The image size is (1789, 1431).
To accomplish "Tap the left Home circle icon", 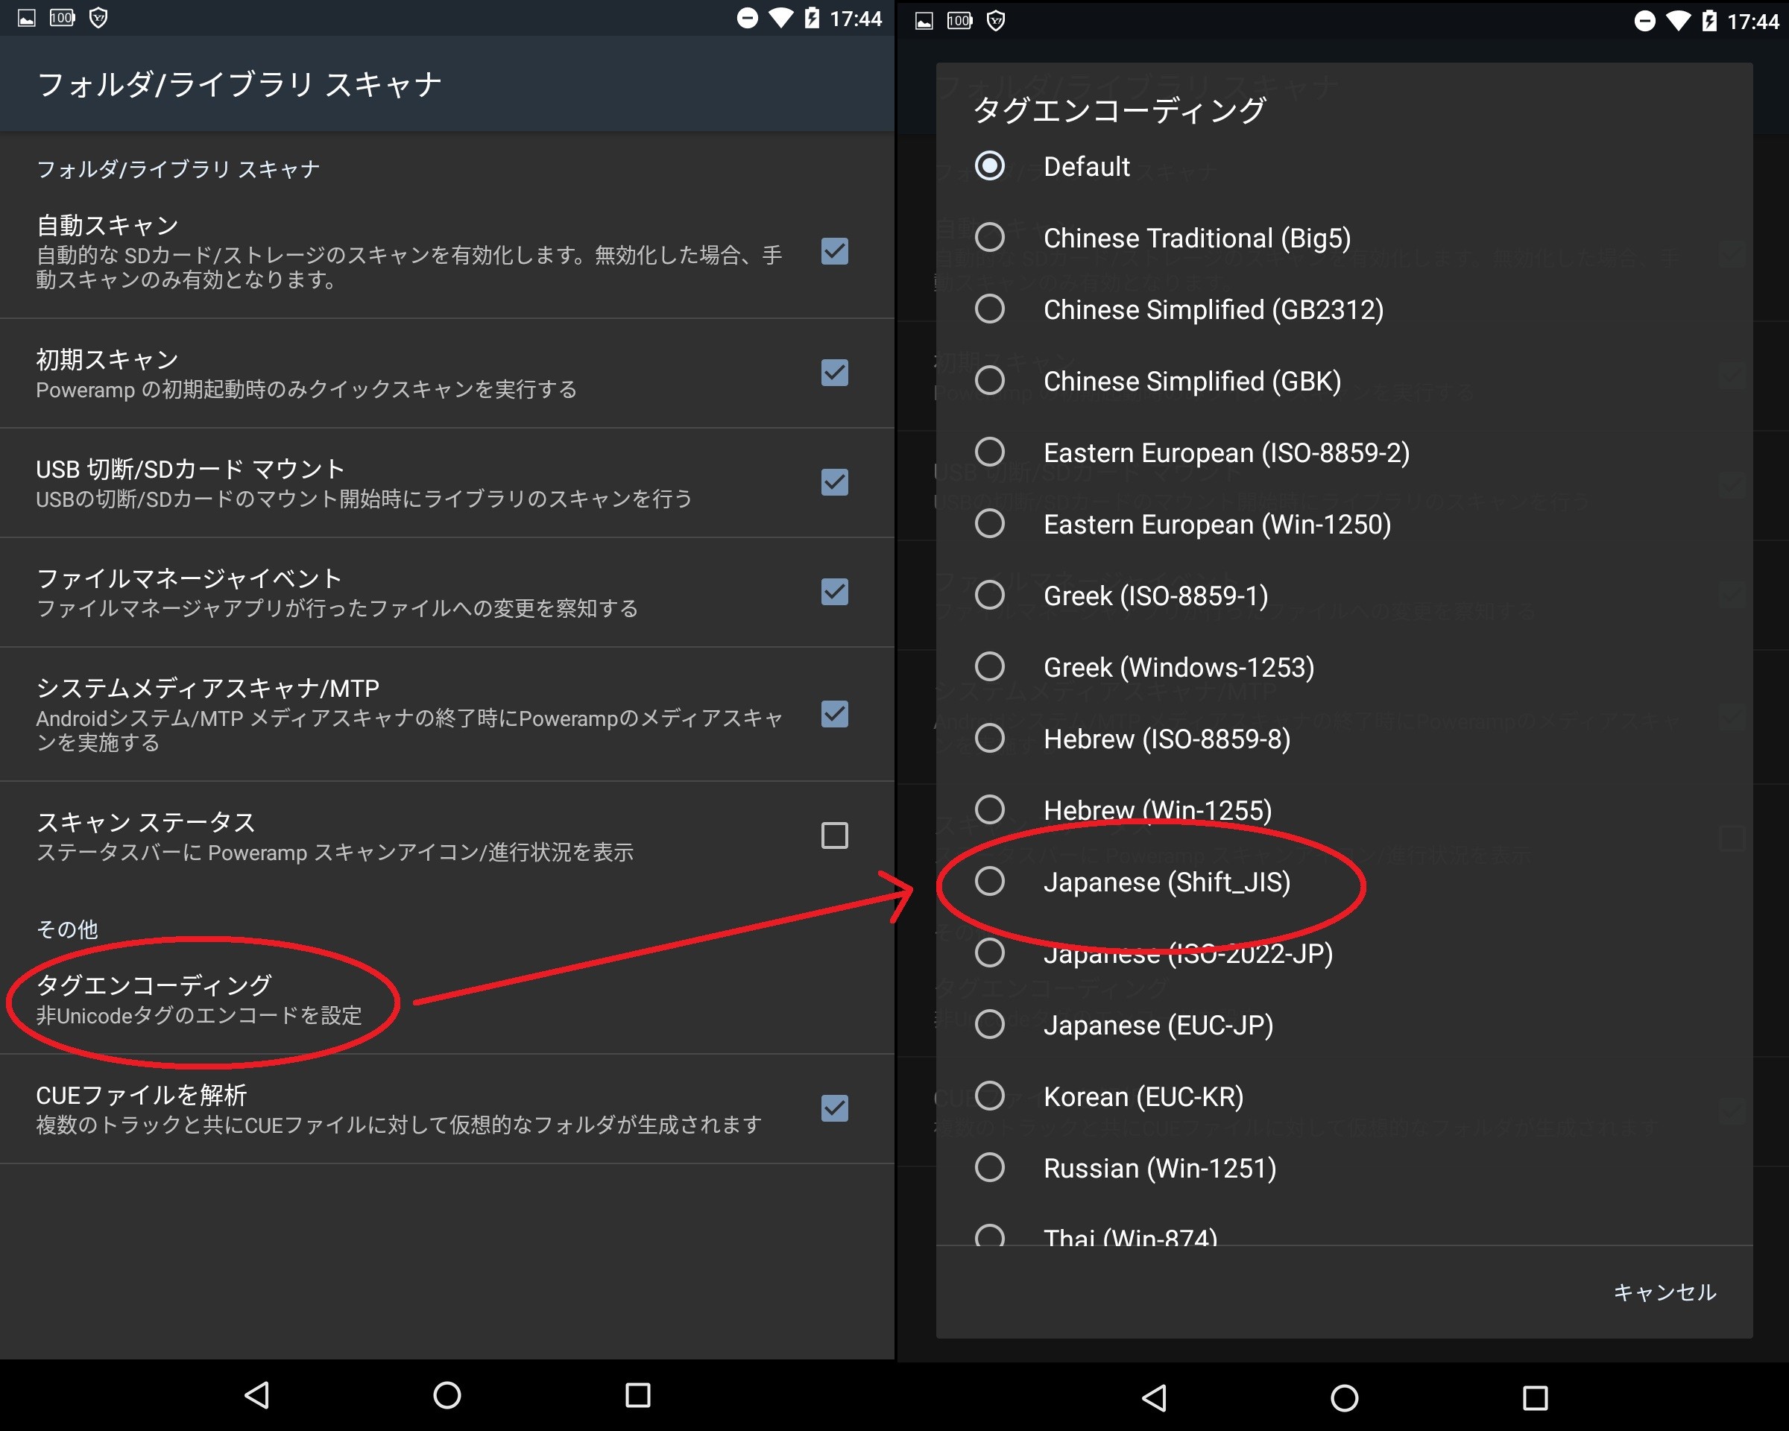I will (x=447, y=1394).
